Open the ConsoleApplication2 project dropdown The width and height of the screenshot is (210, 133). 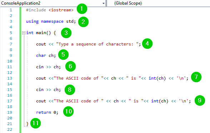click(x=53, y=3)
